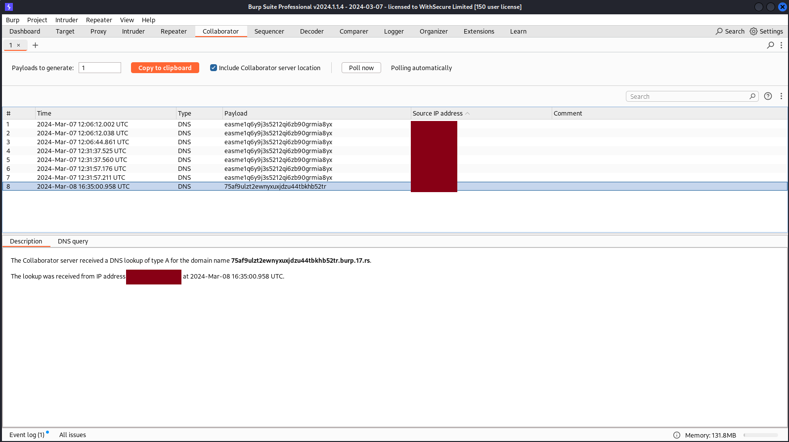
Task: Open the Burp menu
Action: (13, 20)
